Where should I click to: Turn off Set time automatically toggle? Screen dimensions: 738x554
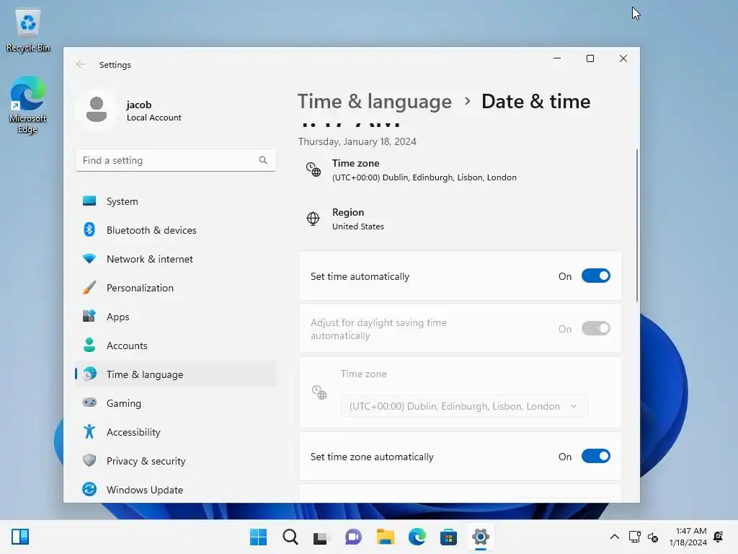[596, 276]
